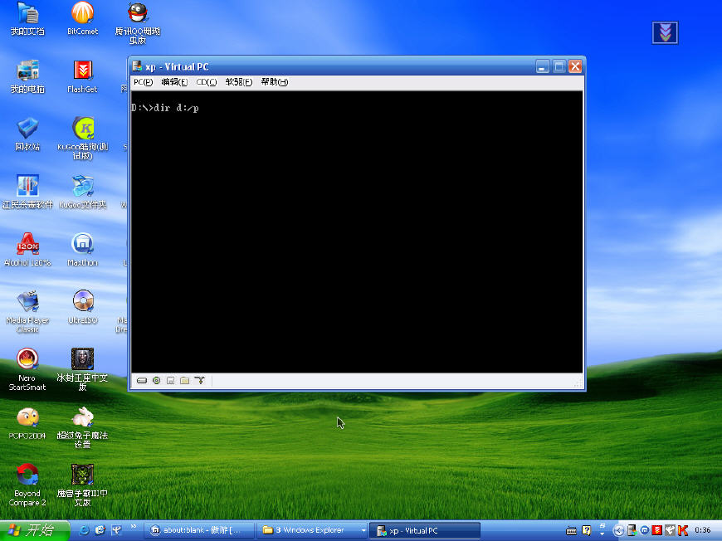Select the Maxthon desktop icon

coord(82,250)
